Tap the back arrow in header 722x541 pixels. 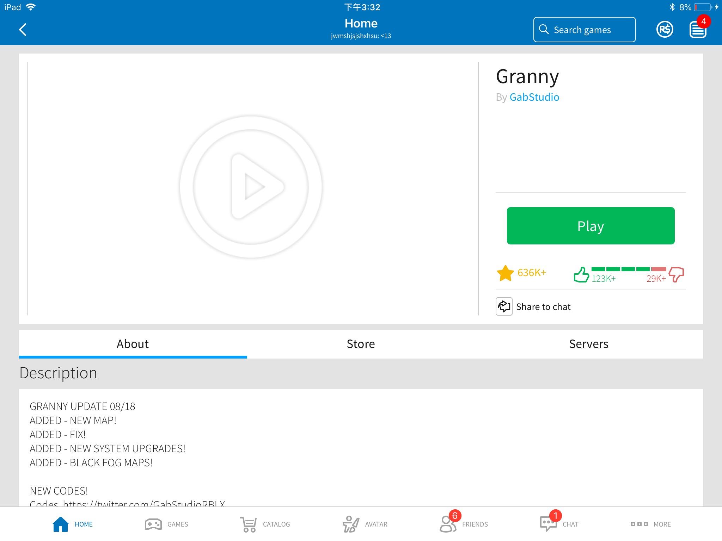point(23,30)
